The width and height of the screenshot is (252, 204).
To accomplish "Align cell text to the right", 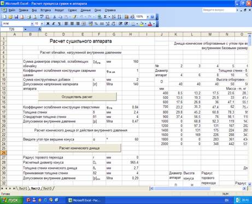I will coord(78,23).
